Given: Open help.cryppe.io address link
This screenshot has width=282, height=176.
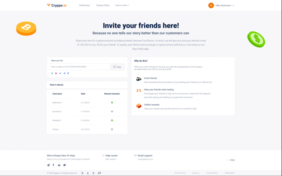Looking at the screenshot, I should 111,159.
